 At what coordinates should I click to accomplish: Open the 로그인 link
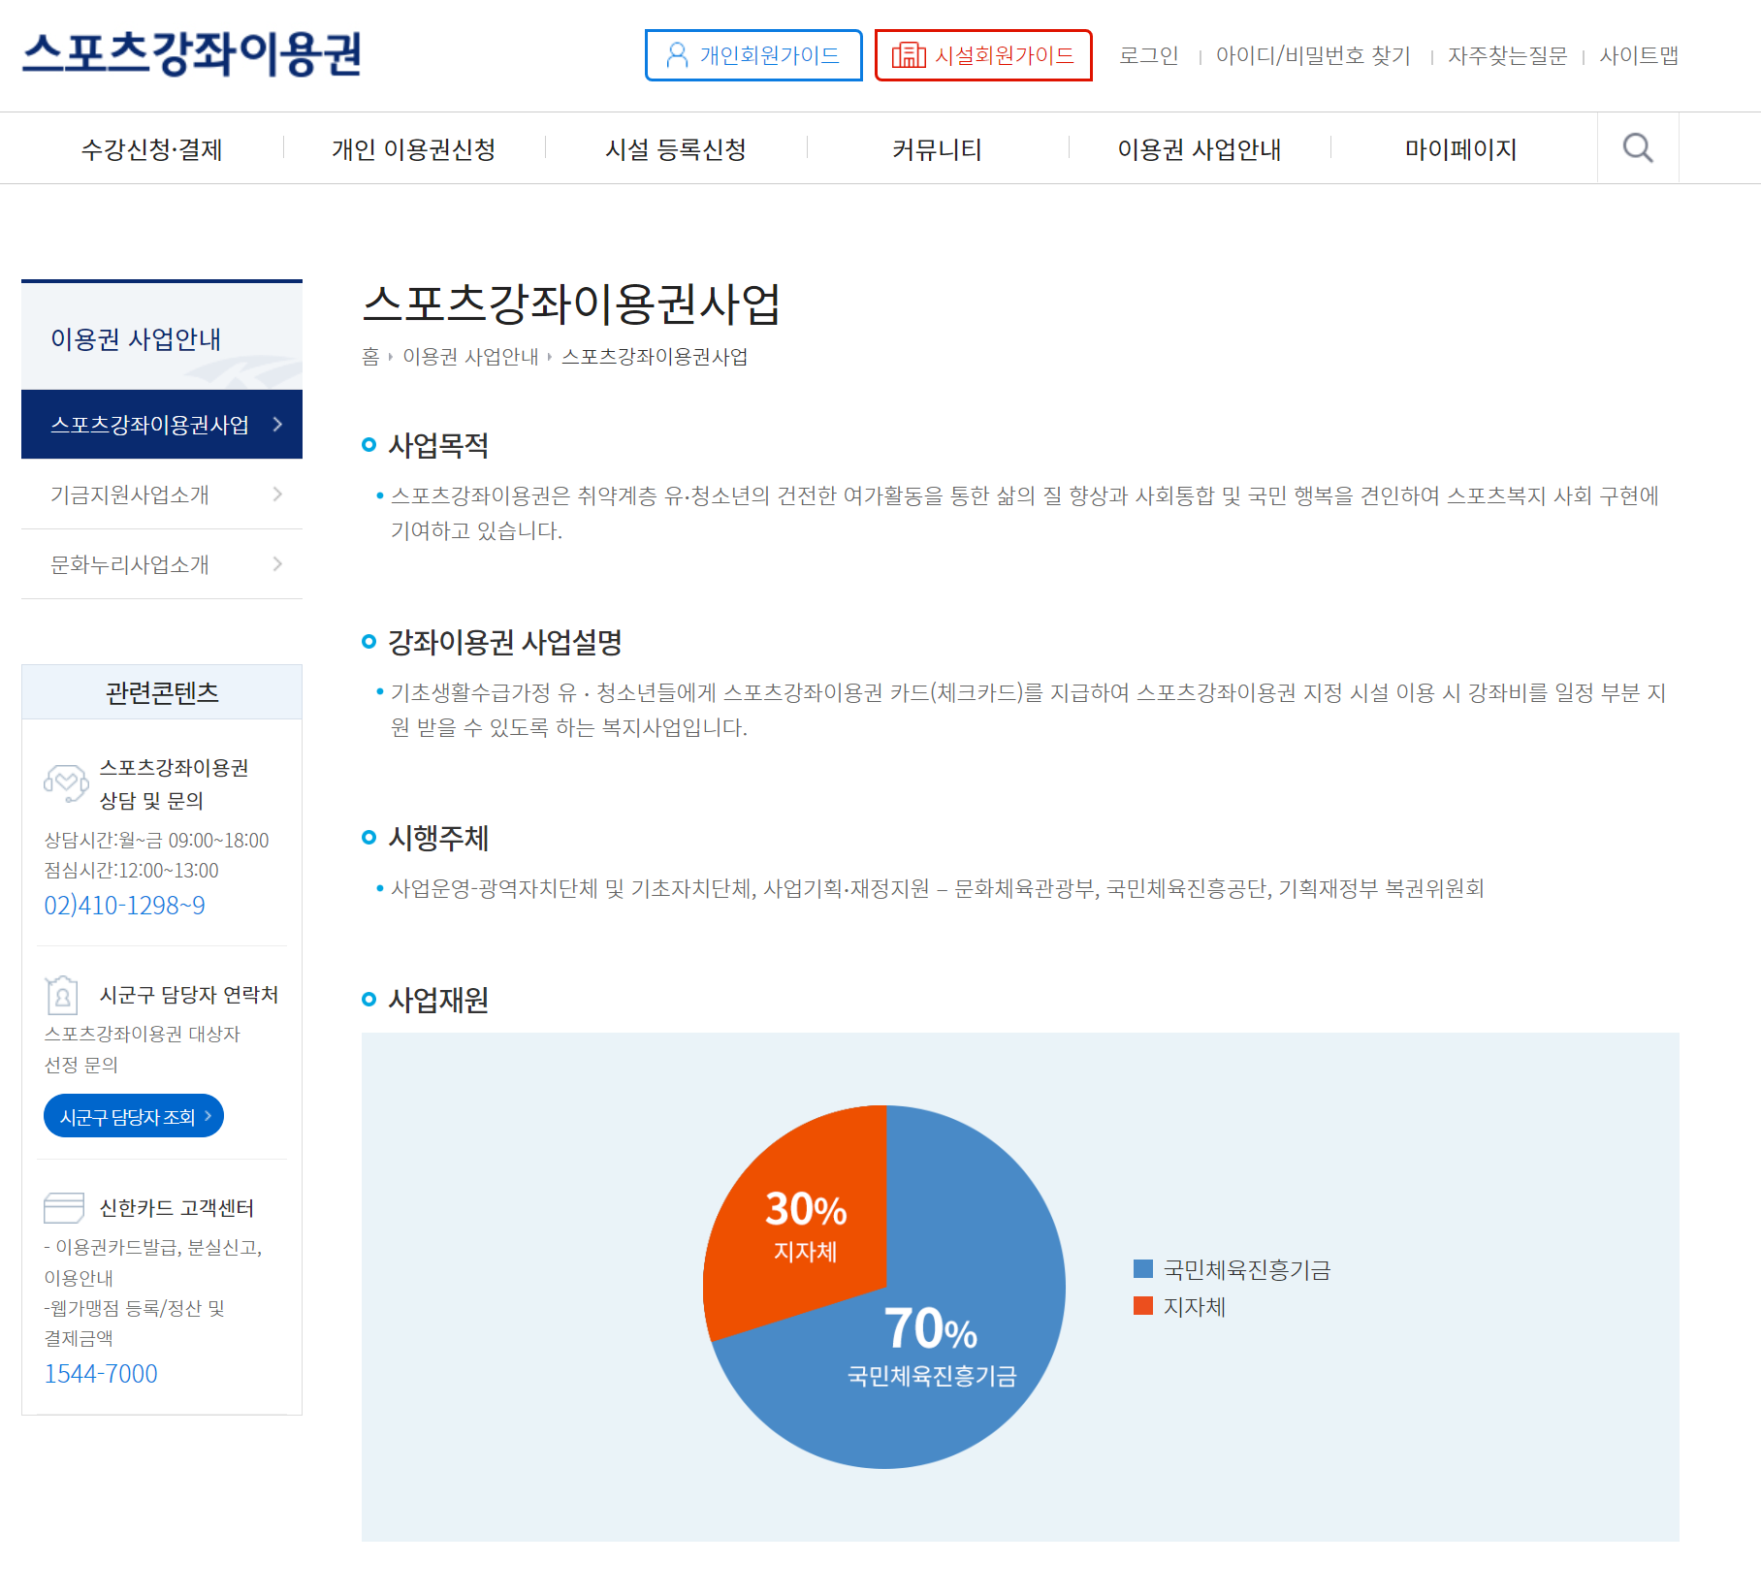pyautogui.click(x=1149, y=56)
